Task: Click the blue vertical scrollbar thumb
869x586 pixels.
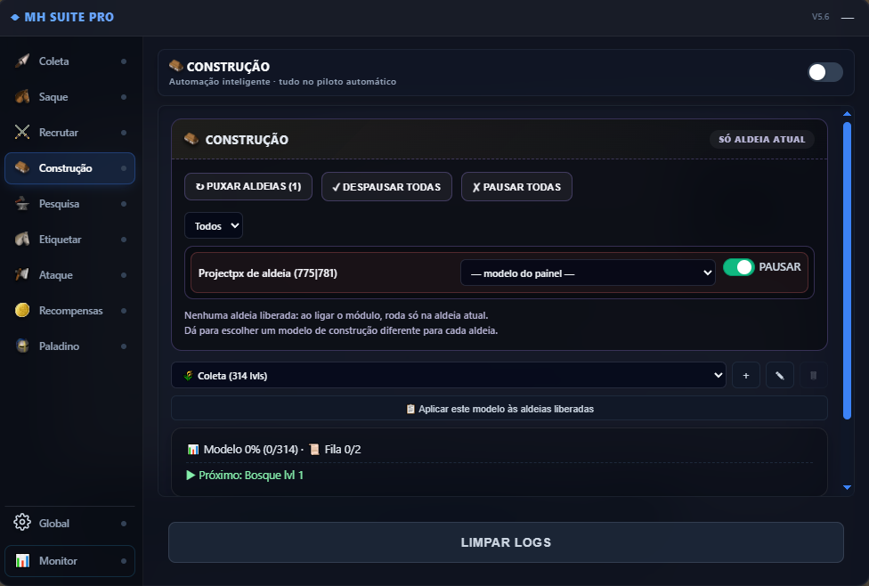Action: [847, 271]
